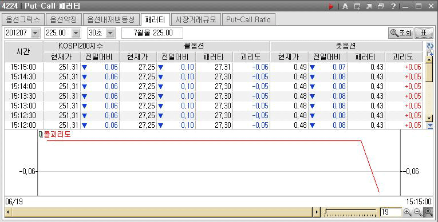Click the chart bar count field showing 19
Image resolution: width=438 pixels, height=222 pixels.
(x=390, y=212)
